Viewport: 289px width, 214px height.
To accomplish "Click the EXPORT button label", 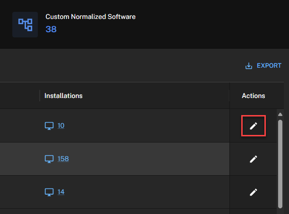I will pos(269,66).
